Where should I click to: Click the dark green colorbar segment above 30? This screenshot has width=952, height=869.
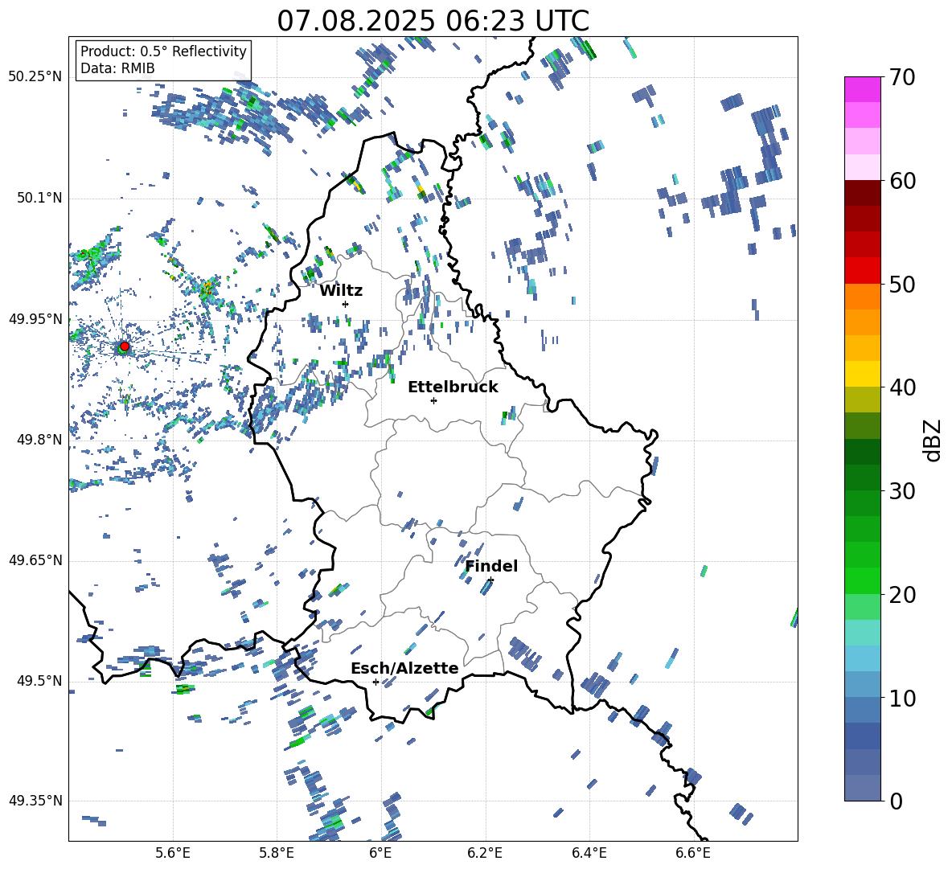click(863, 478)
